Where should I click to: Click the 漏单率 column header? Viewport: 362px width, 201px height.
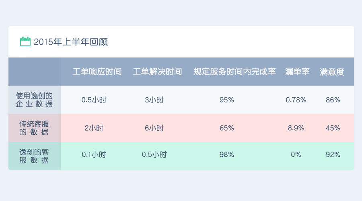pyautogui.click(x=297, y=72)
